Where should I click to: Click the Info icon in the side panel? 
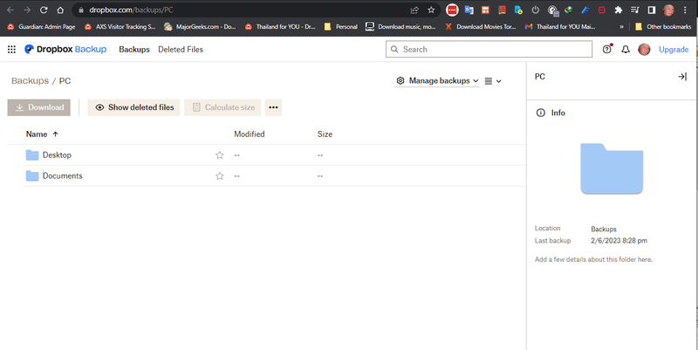point(540,113)
